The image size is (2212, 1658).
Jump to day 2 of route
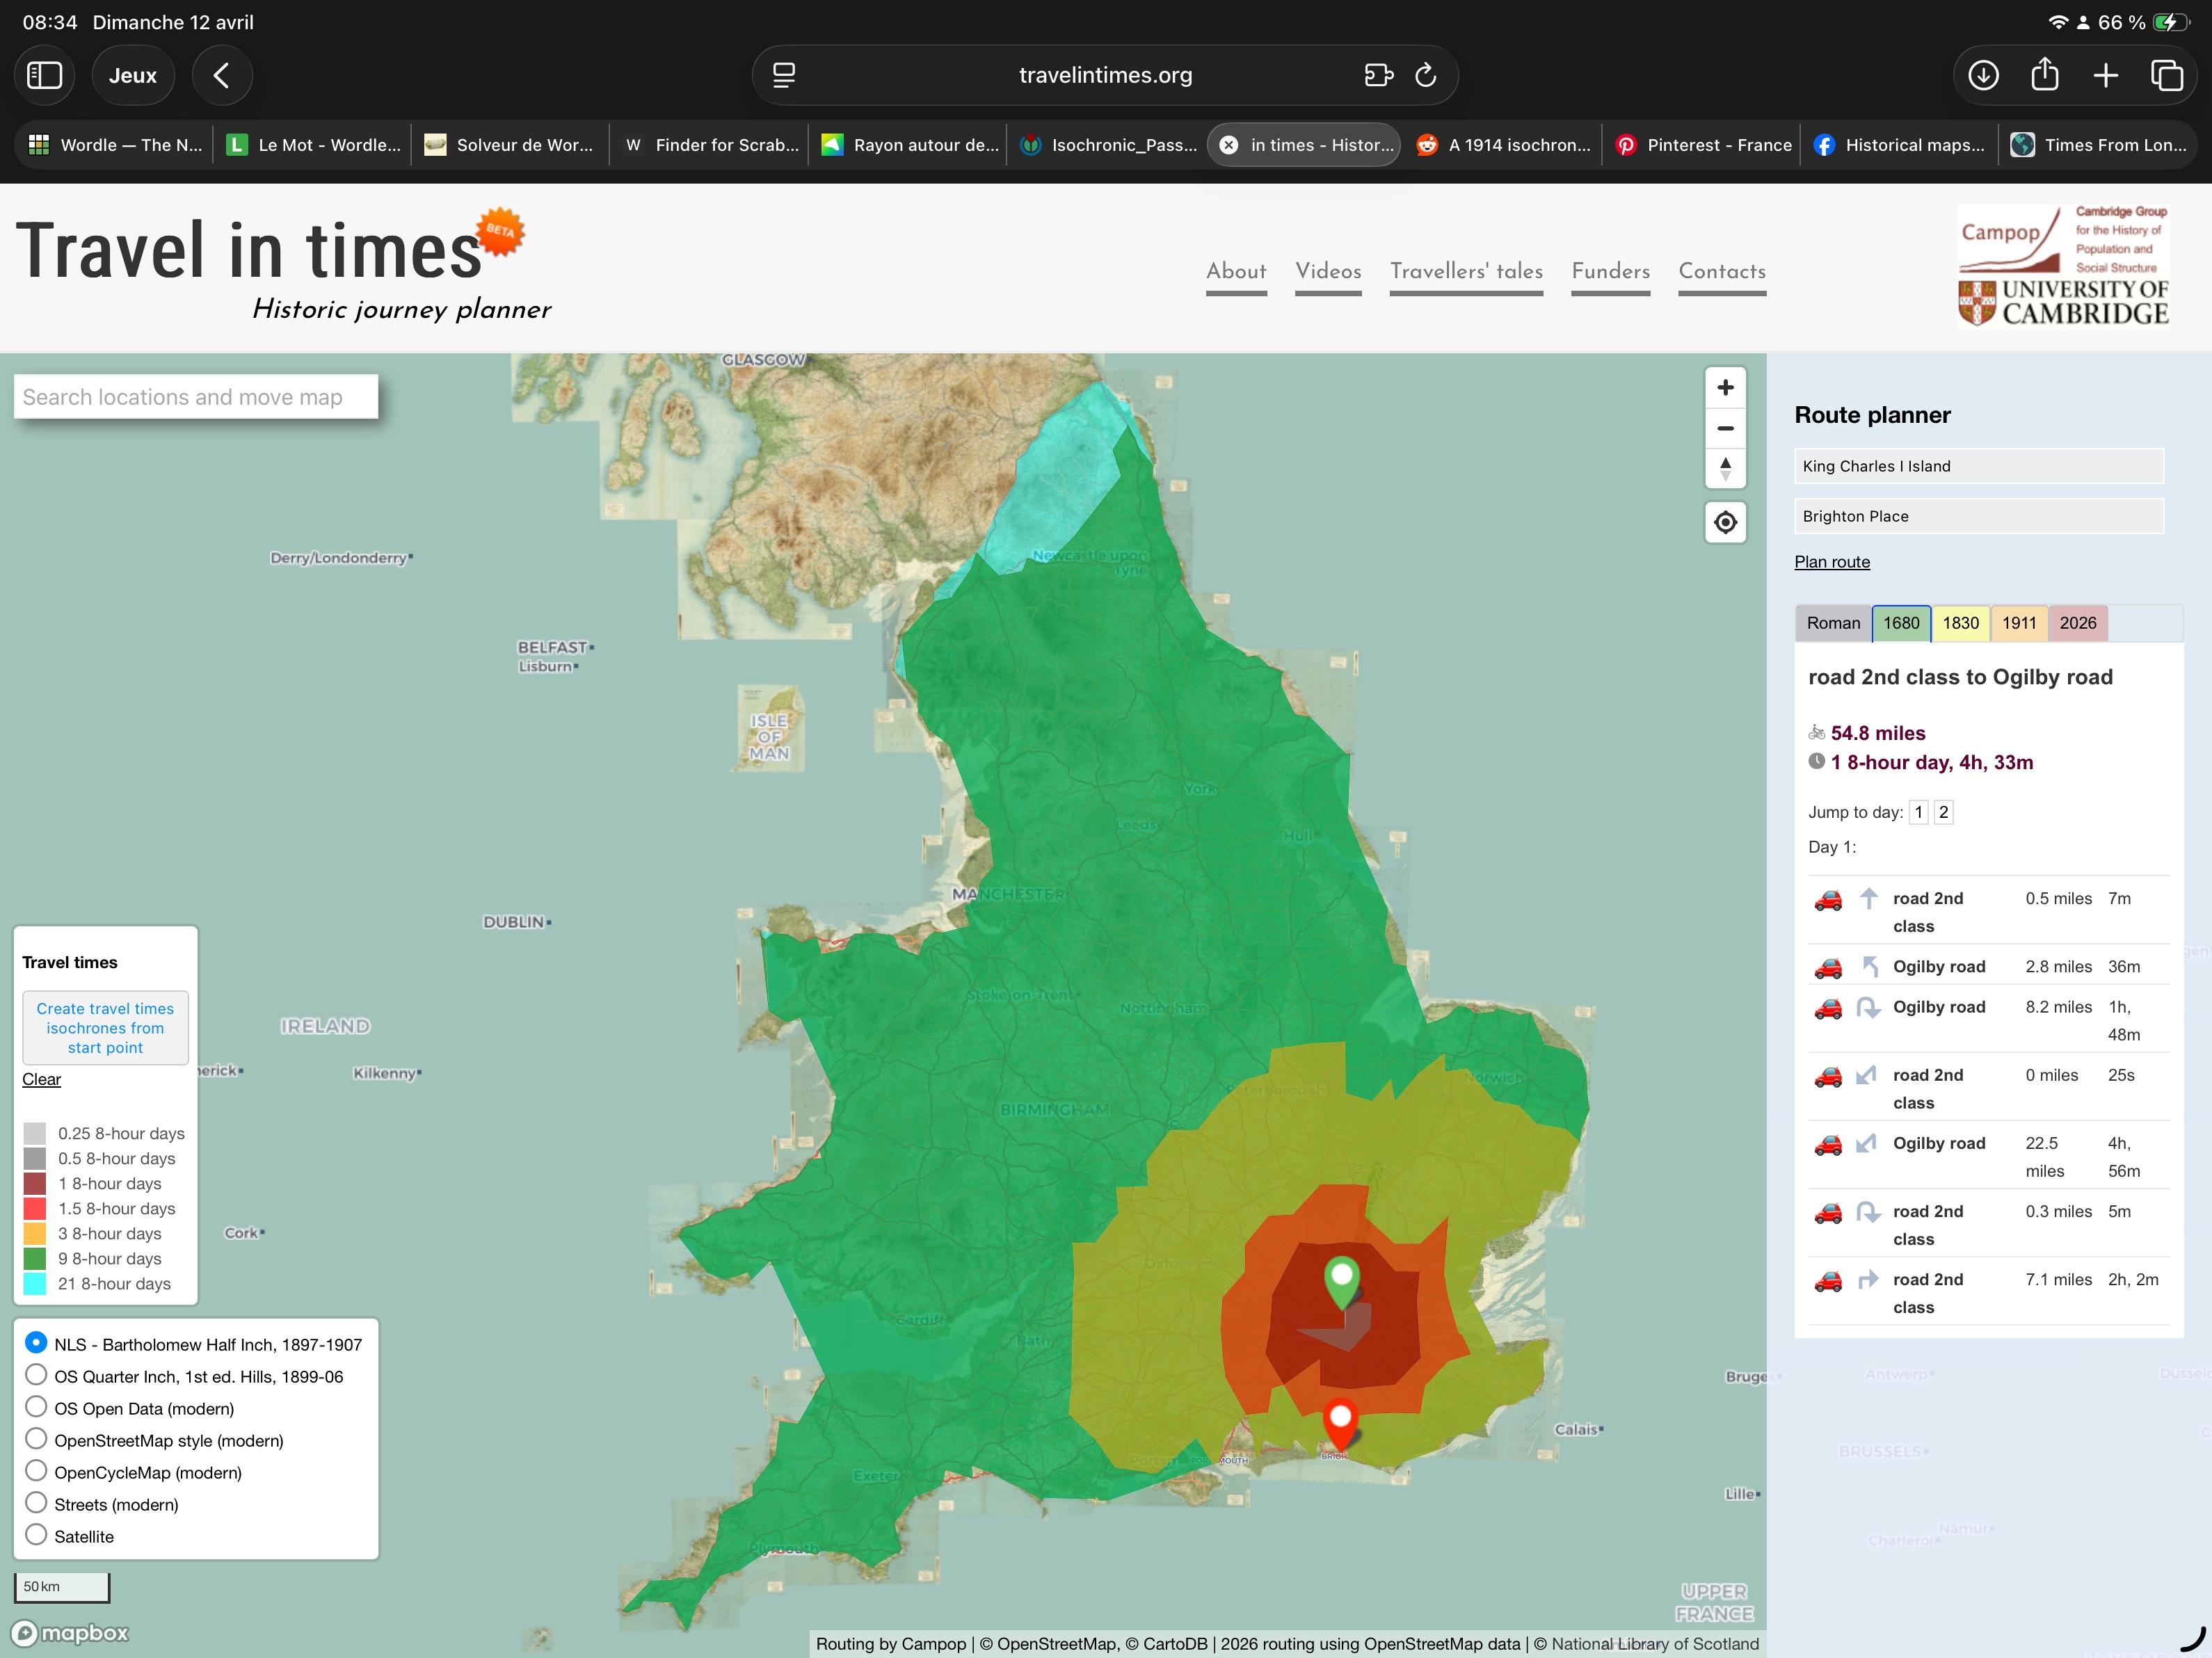[x=1943, y=812]
